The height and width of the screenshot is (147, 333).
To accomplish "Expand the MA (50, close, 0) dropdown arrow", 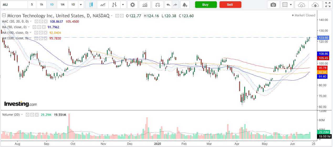I will pyautogui.click(x=29, y=27).
